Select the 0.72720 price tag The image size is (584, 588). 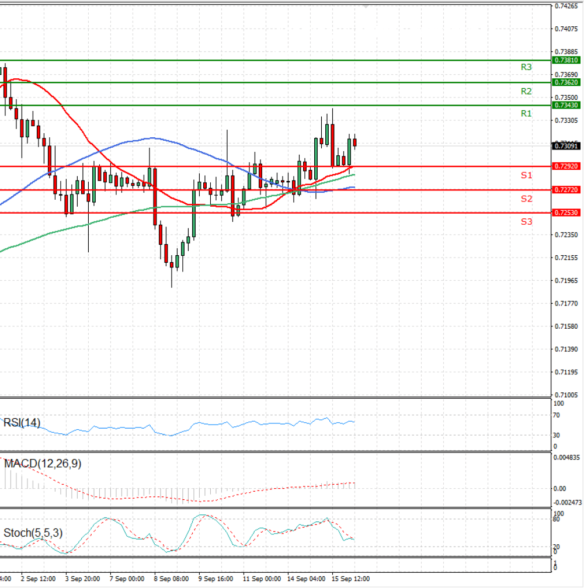566,190
